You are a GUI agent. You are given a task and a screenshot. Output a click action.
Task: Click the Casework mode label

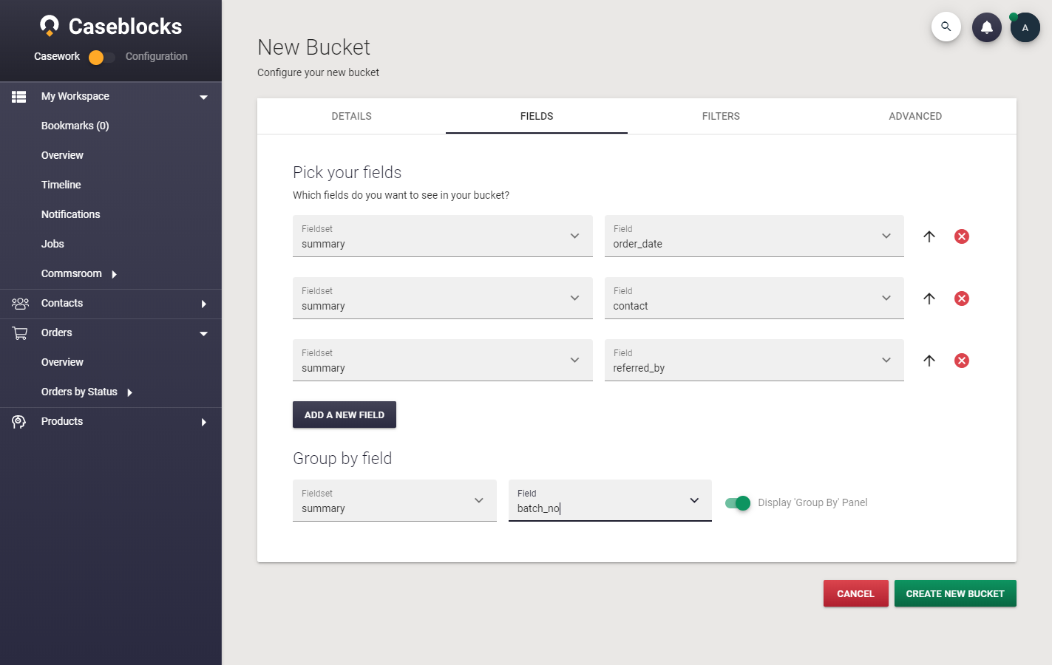[57, 56]
